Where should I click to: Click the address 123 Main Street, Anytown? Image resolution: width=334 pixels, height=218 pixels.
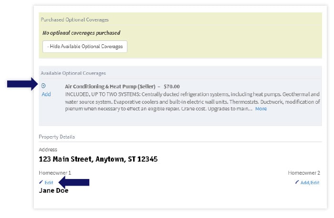[x=98, y=159]
